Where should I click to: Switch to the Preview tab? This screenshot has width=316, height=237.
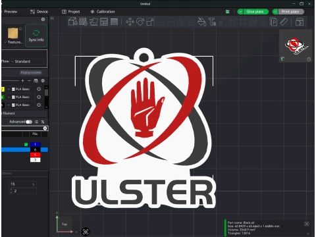coord(11,12)
